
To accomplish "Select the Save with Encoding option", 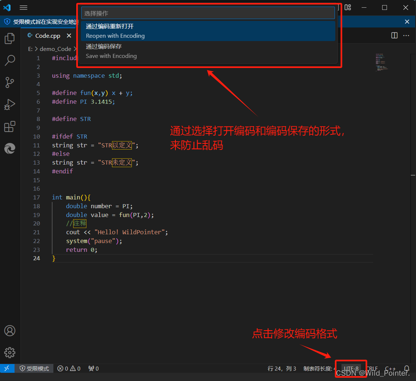I will tap(209, 51).
